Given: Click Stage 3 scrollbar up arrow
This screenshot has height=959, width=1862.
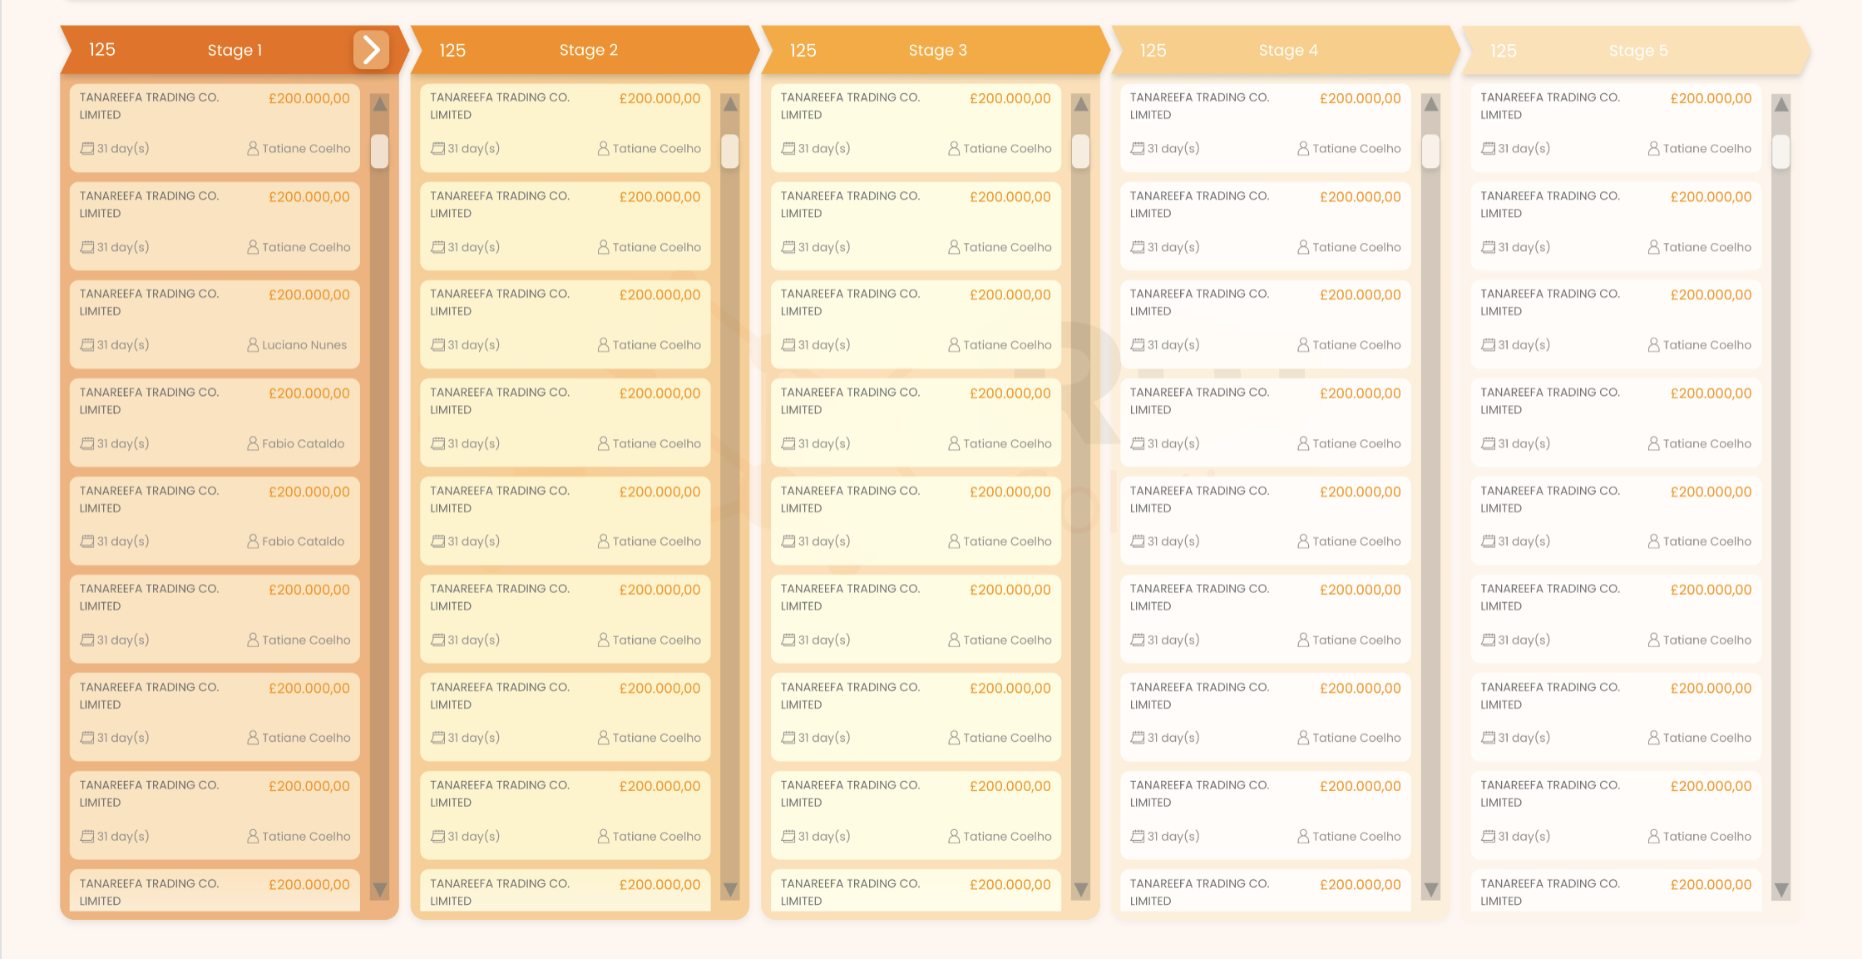Looking at the screenshot, I should [1081, 104].
